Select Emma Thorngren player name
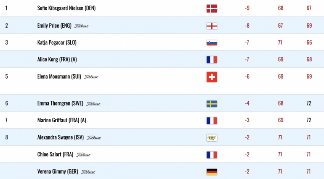 click(60, 103)
